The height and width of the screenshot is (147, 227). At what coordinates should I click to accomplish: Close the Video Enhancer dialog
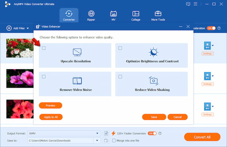click(x=188, y=26)
